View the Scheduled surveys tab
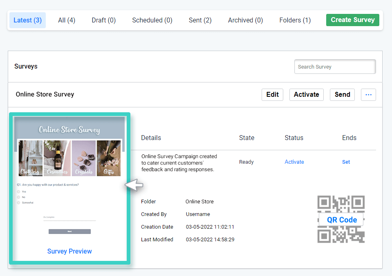This screenshot has height=276, width=392. tap(152, 20)
